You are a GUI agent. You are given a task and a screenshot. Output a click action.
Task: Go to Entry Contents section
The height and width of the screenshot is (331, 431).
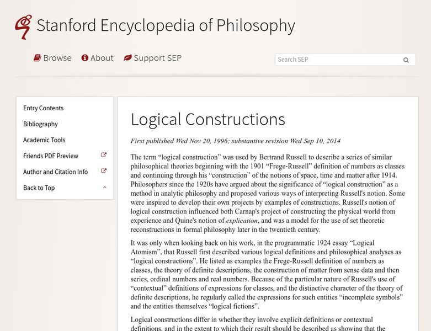click(x=44, y=108)
